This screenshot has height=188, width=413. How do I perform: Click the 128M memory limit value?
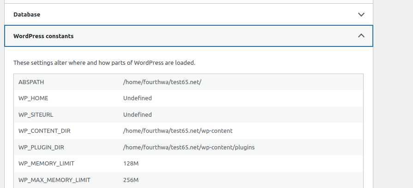click(131, 163)
